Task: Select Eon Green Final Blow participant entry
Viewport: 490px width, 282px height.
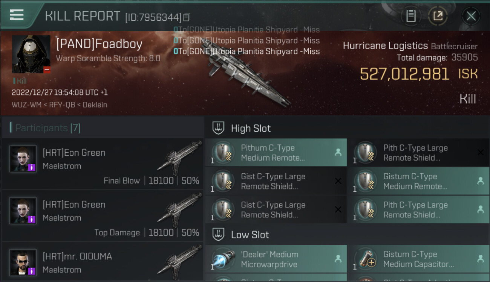Action: (103, 164)
